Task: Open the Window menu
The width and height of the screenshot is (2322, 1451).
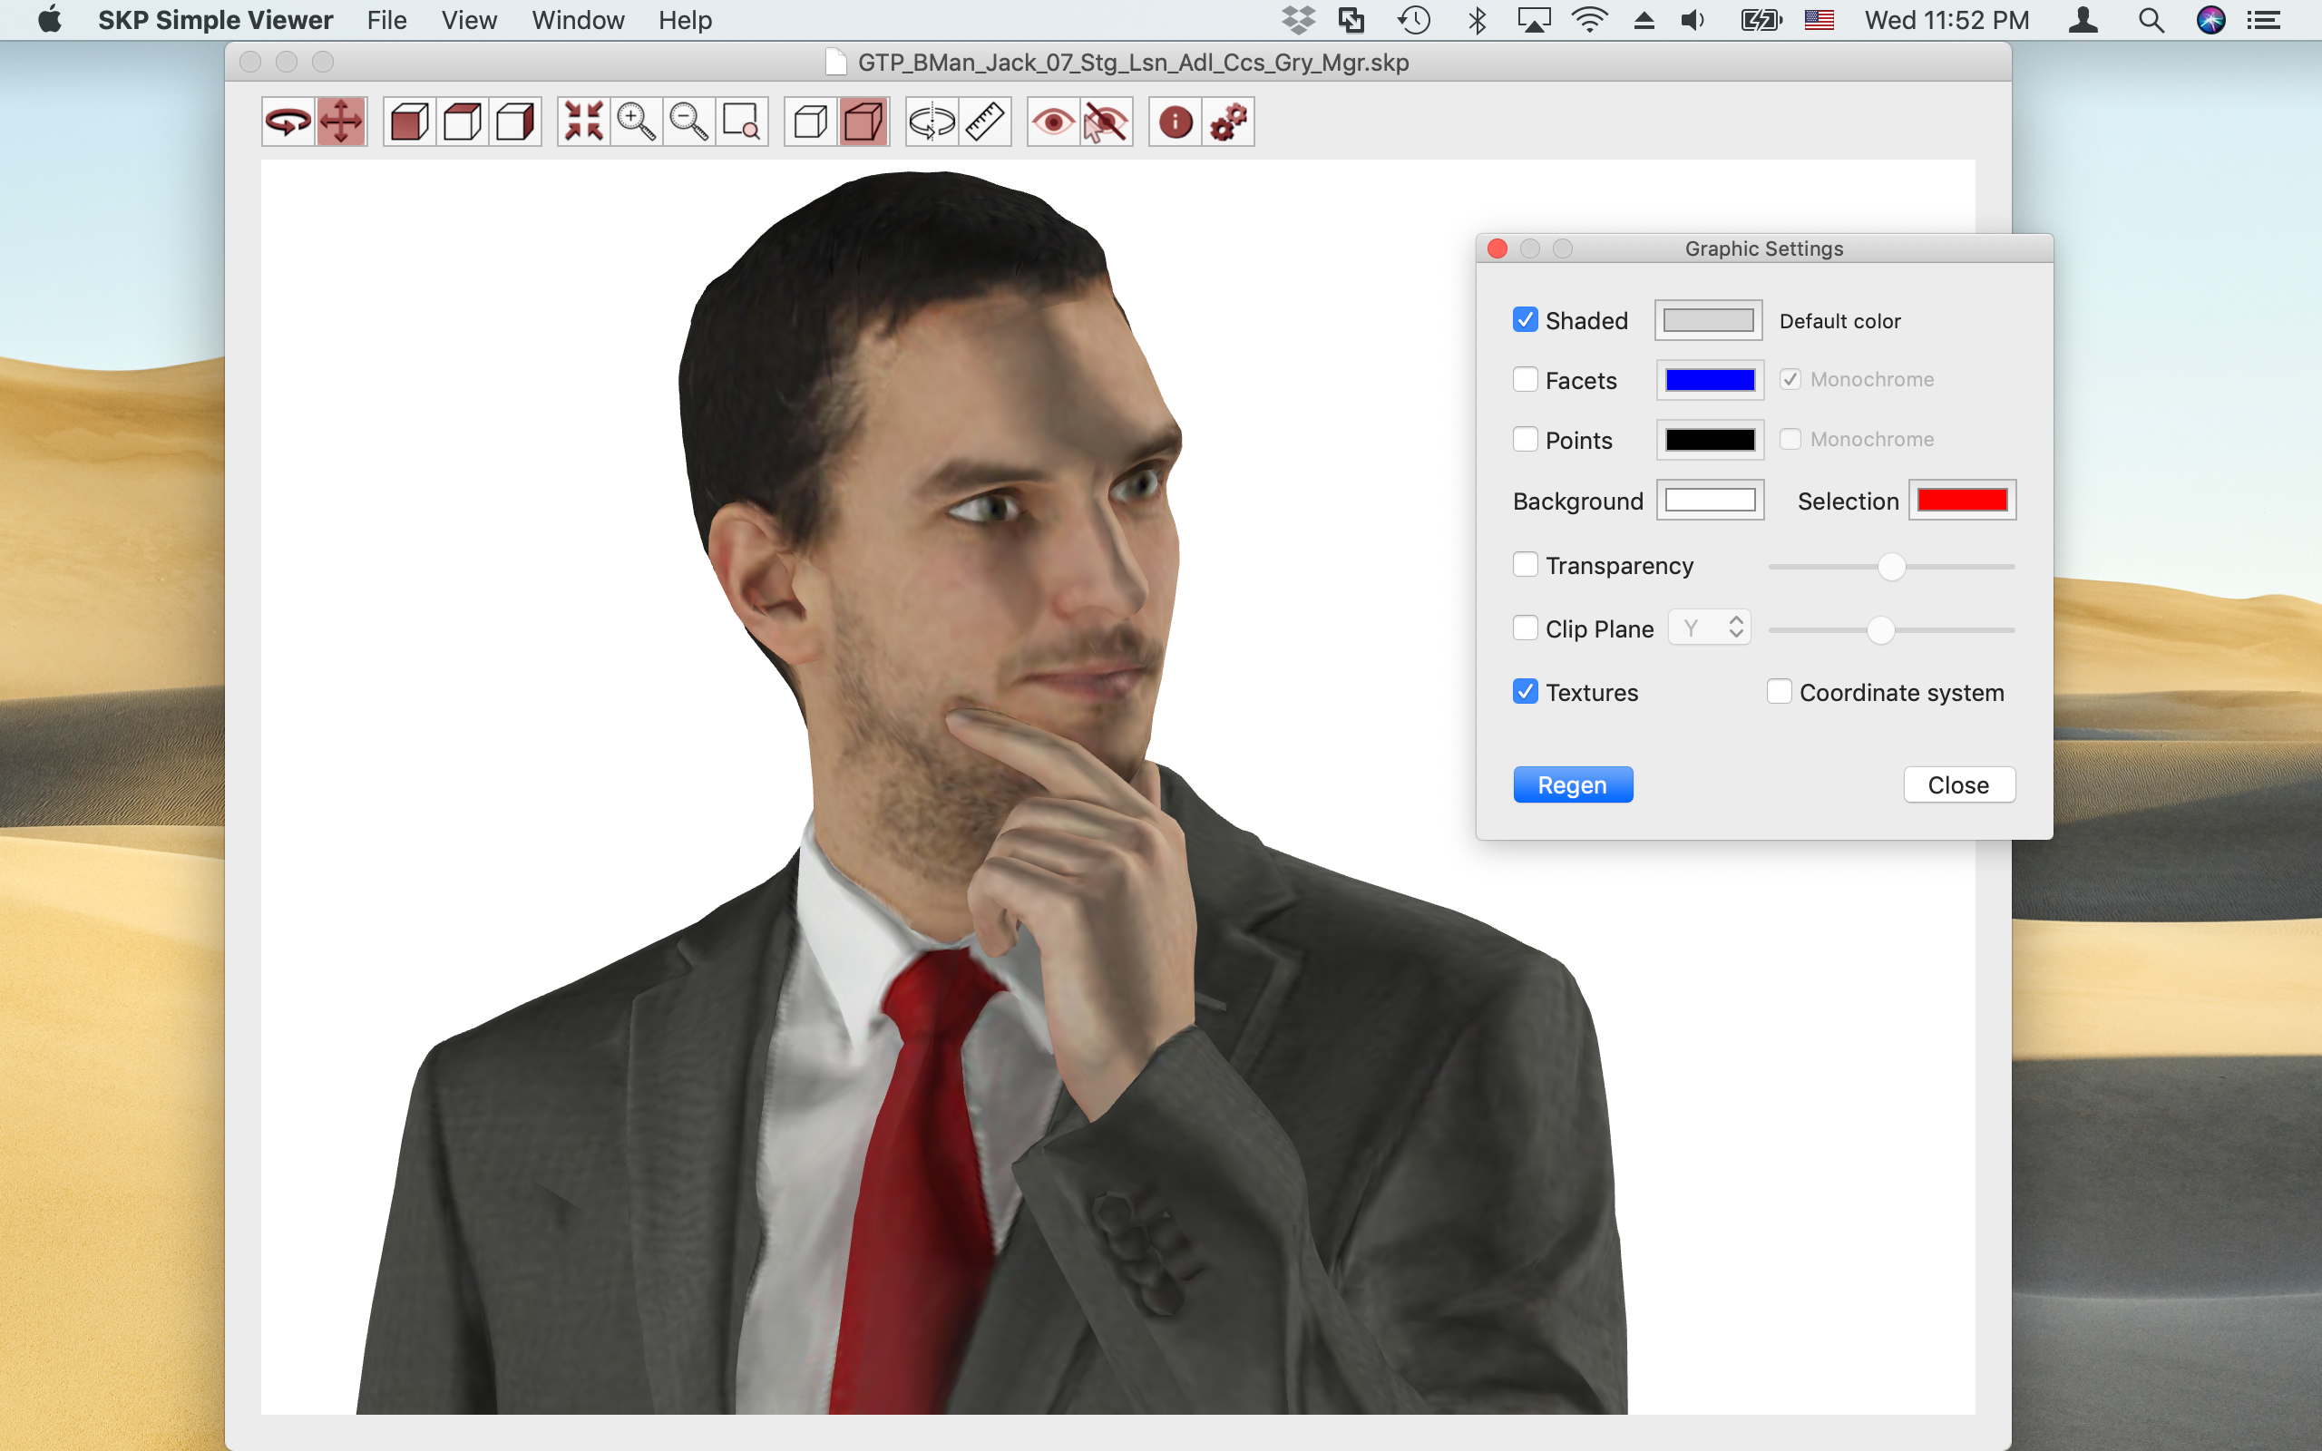Action: click(x=578, y=20)
